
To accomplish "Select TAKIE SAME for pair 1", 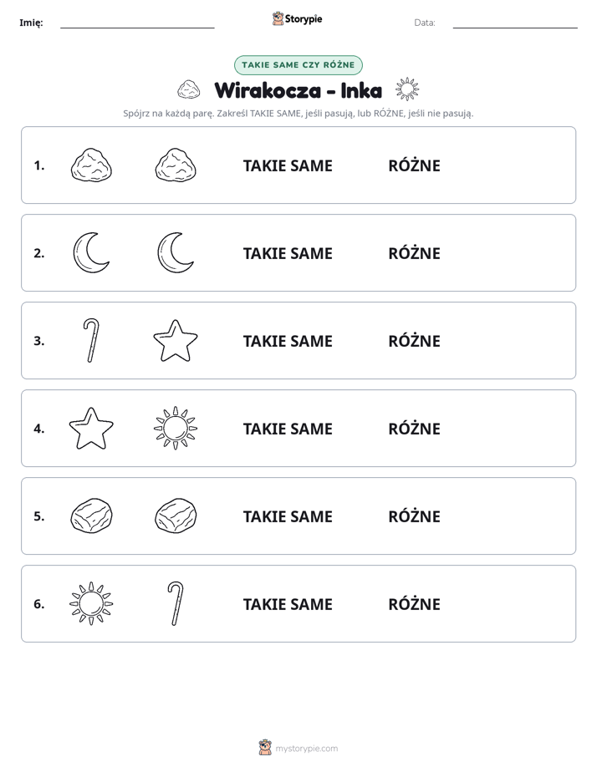I will [x=288, y=166].
